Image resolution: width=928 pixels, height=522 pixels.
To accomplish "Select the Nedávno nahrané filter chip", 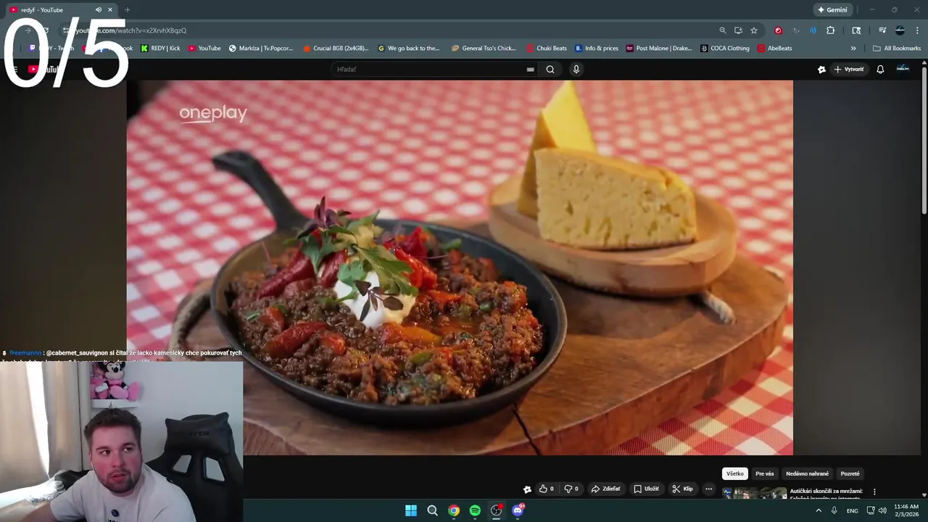I will 808,473.
